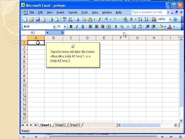The image size is (185, 139).
Task: Apply the red Font Color
Action: tap(170, 27)
